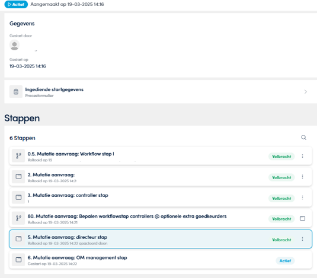The width and height of the screenshot is (317, 278).
Task: Click Actief badge on OM management stap
Action: (285, 261)
